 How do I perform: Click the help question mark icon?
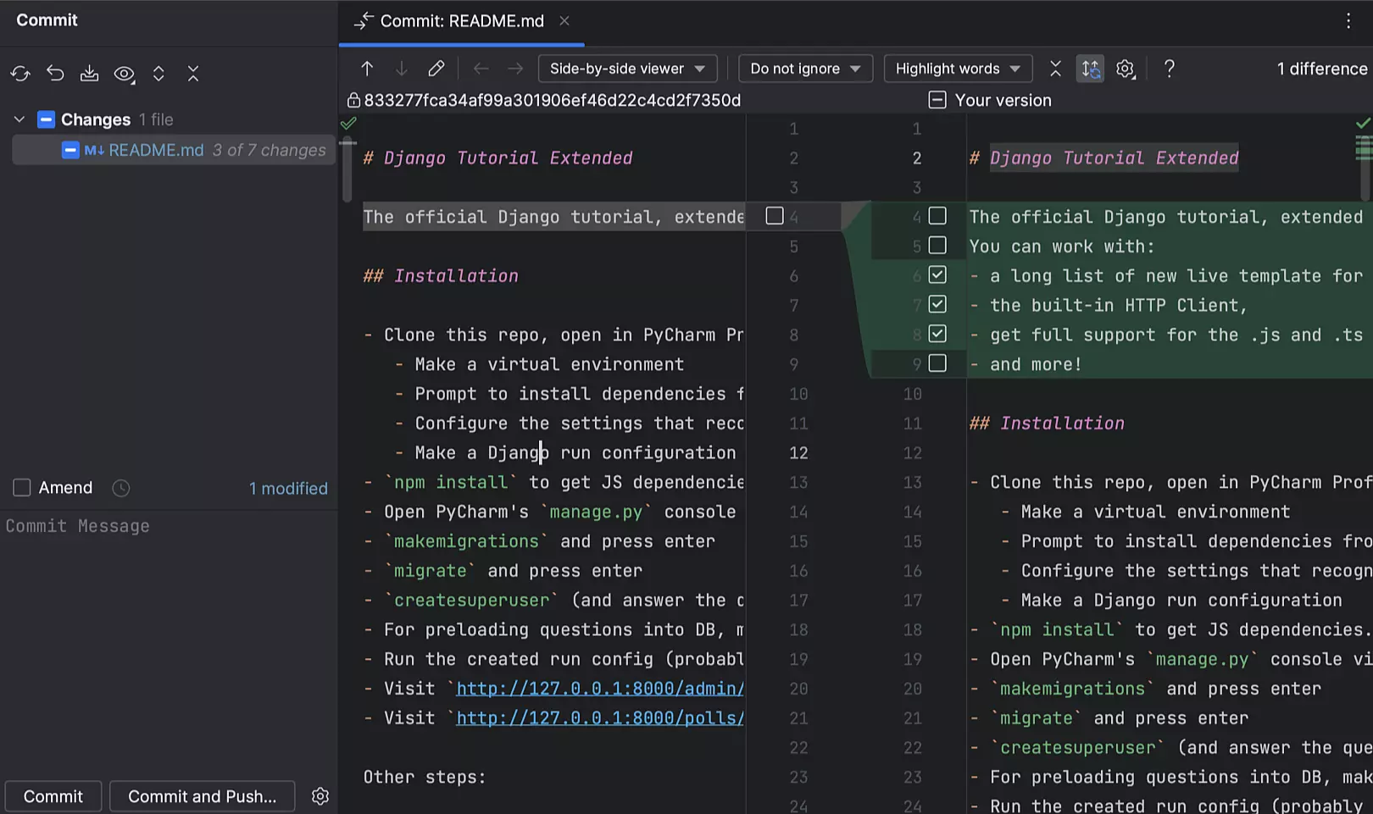click(x=1169, y=69)
